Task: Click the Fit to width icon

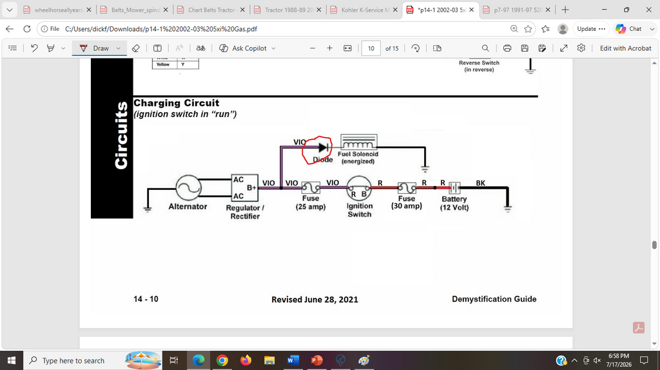Action: (347, 48)
